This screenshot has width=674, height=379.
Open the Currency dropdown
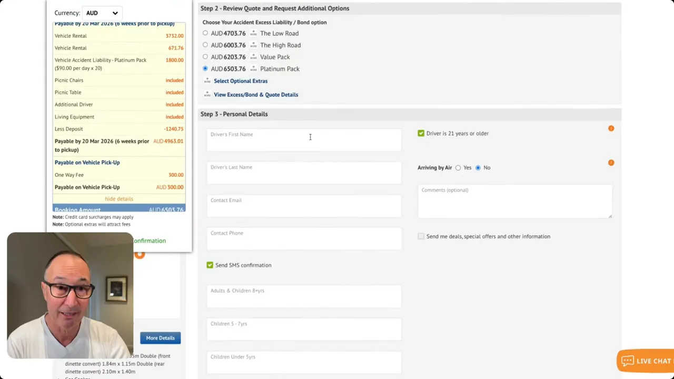click(101, 13)
